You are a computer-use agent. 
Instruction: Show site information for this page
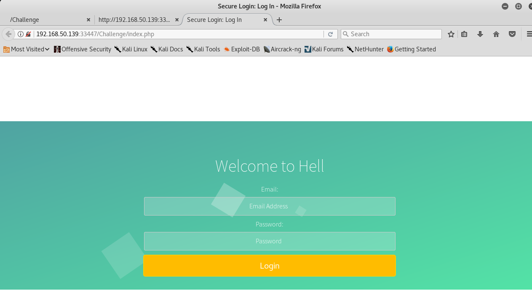20,34
